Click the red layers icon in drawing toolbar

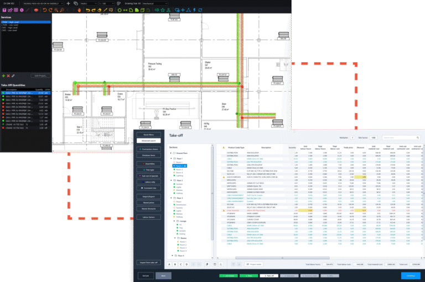[x=36, y=10]
